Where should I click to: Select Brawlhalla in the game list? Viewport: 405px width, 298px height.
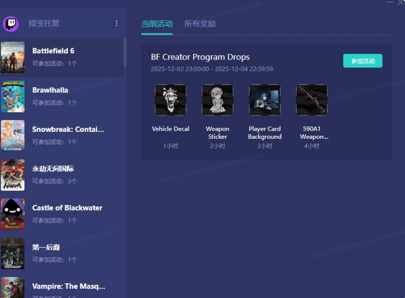tap(61, 97)
